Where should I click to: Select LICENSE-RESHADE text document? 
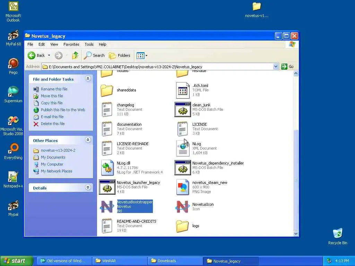coord(125,148)
